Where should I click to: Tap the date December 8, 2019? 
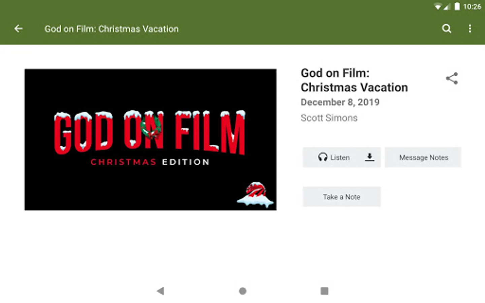pos(340,102)
